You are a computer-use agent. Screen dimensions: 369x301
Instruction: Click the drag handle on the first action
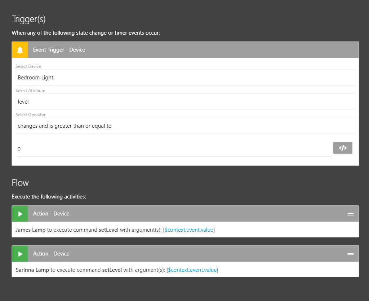[350, 214]
